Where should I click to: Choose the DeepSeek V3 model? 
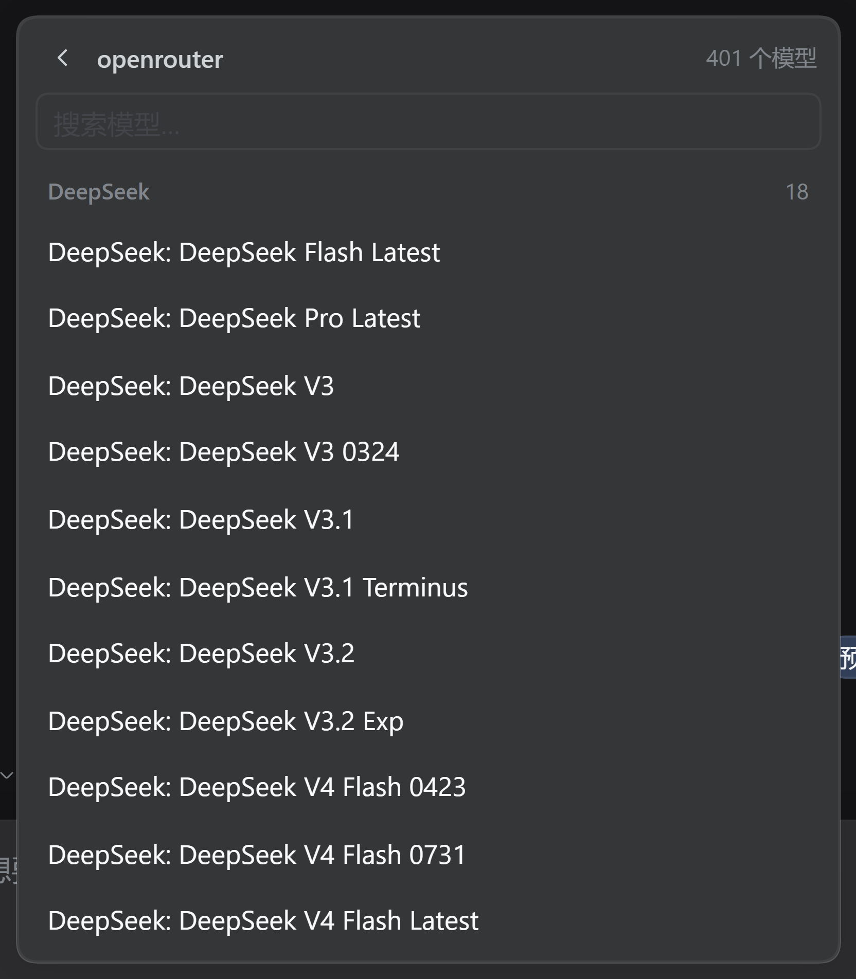[428, 386]
